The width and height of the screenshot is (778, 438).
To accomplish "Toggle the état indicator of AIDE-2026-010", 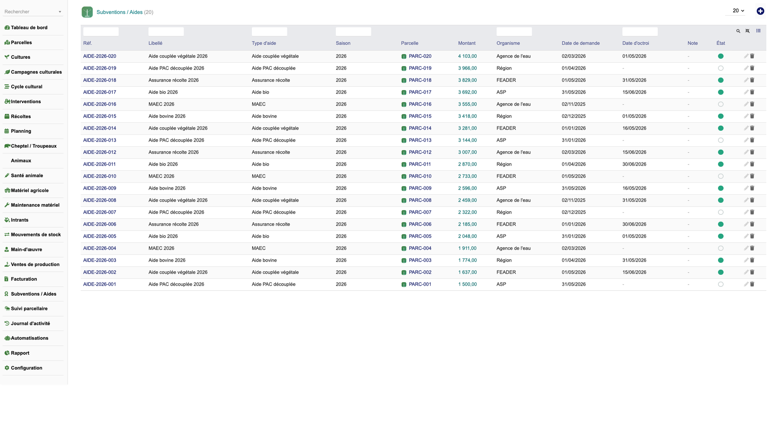I will pyautogui.click(x=720, y=176).
